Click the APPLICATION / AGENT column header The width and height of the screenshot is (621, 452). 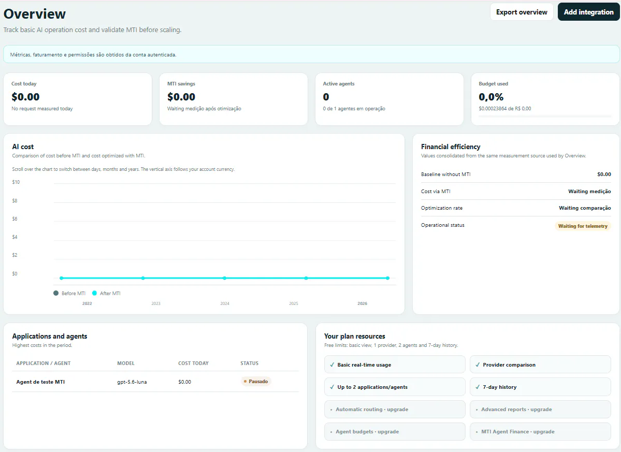[43, 363]
